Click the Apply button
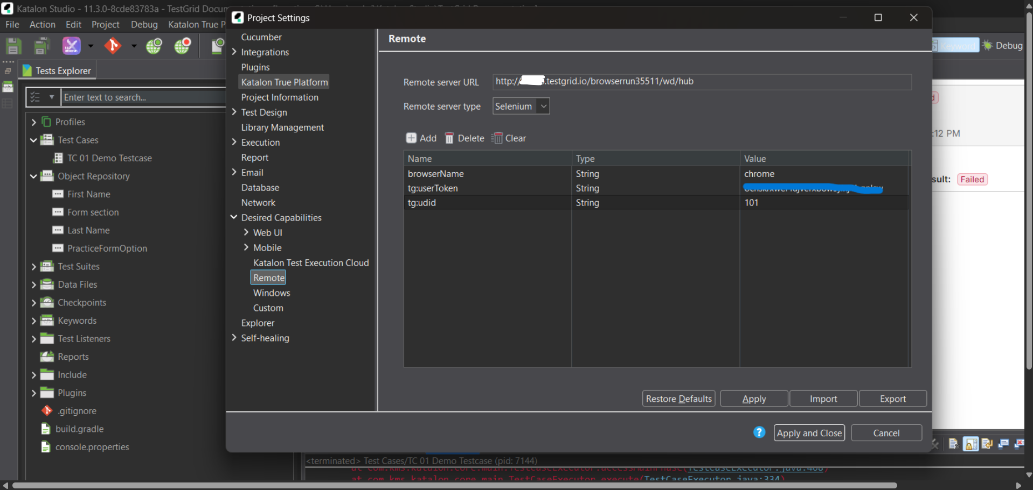The height and width of the screenshot is (490, 1033). pos(754,399)
